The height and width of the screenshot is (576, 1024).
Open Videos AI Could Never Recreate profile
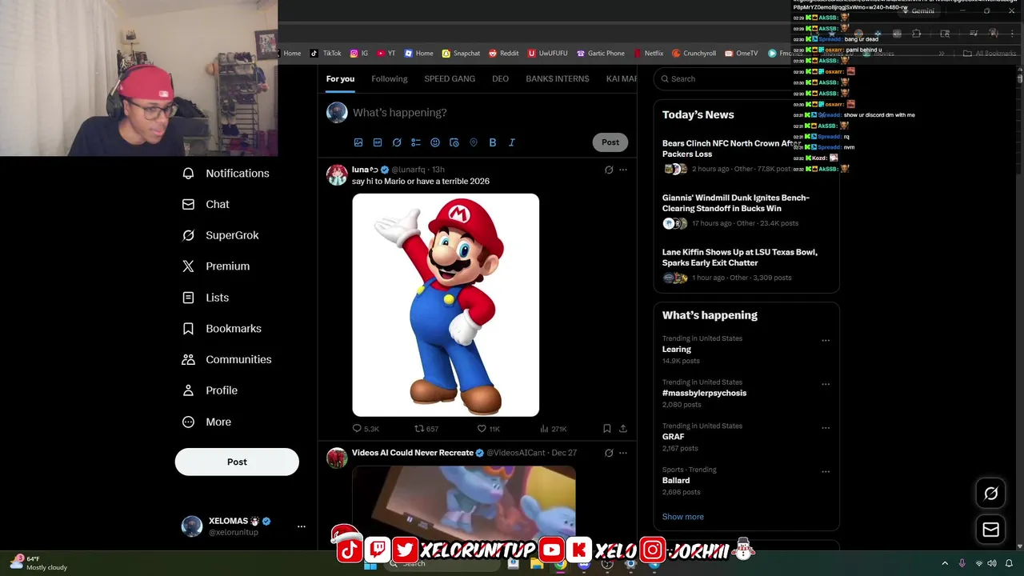(413, 453)
